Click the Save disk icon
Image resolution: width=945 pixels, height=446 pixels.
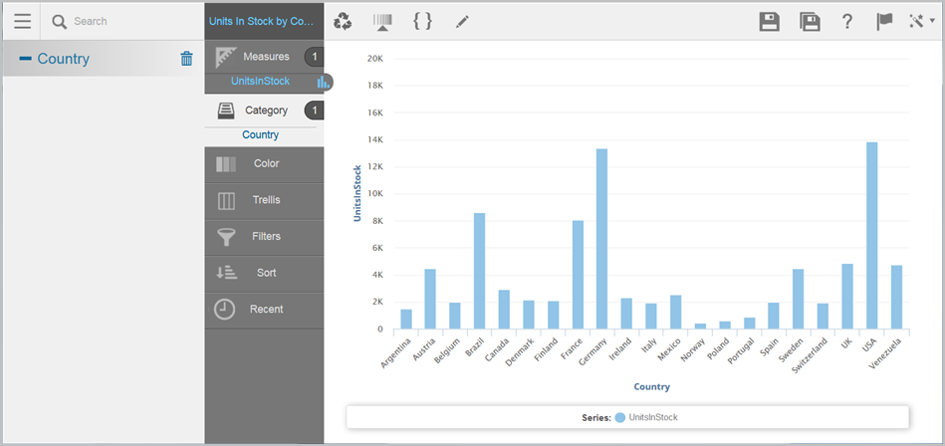(769, 22)
